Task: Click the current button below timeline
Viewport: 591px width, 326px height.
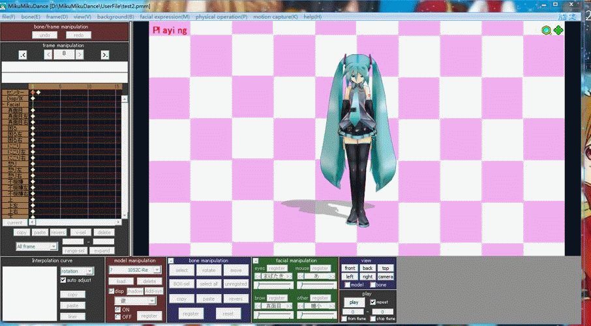Action: [15, 223]
